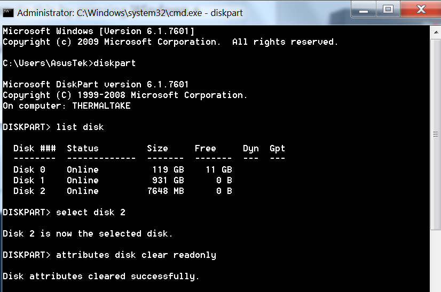The width and height of the screenshot is (441, 292).
Task: Click the 'Disk 2' row label
Action: pos(29,191)
